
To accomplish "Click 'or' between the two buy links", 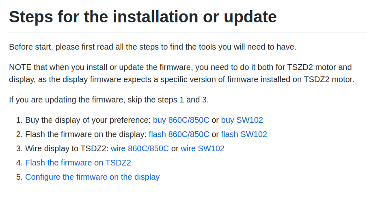I will click(x=215, y=120).
